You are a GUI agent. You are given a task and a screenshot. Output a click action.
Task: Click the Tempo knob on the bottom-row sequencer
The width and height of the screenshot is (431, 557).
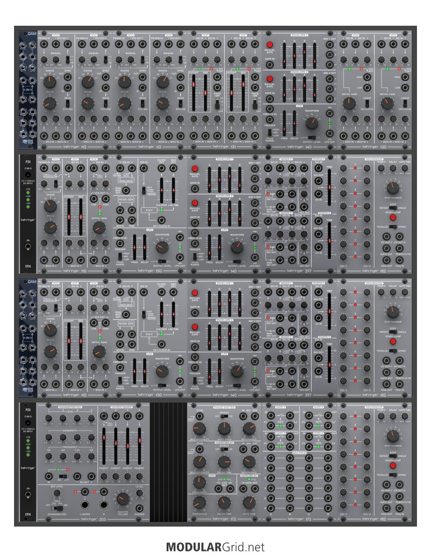click(381, 416)
